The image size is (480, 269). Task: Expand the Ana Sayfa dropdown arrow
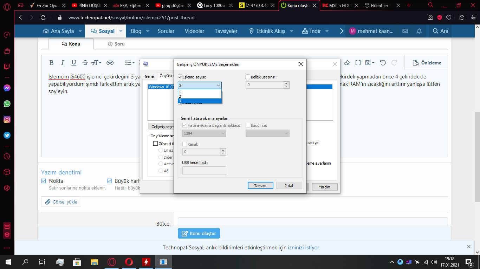(80, 31)
